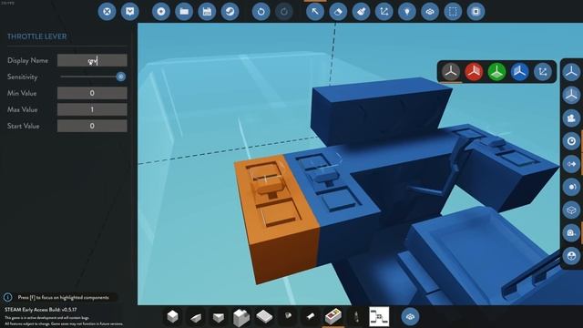Click the solid square icon at toolbar end
The height and width of the screenshot is (328, 583).
(x=476, y=12)
